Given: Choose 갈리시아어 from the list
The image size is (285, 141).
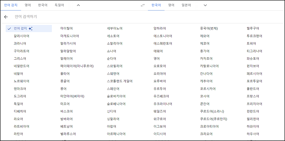Looking at the screenshot, I should tap(21, 36).
